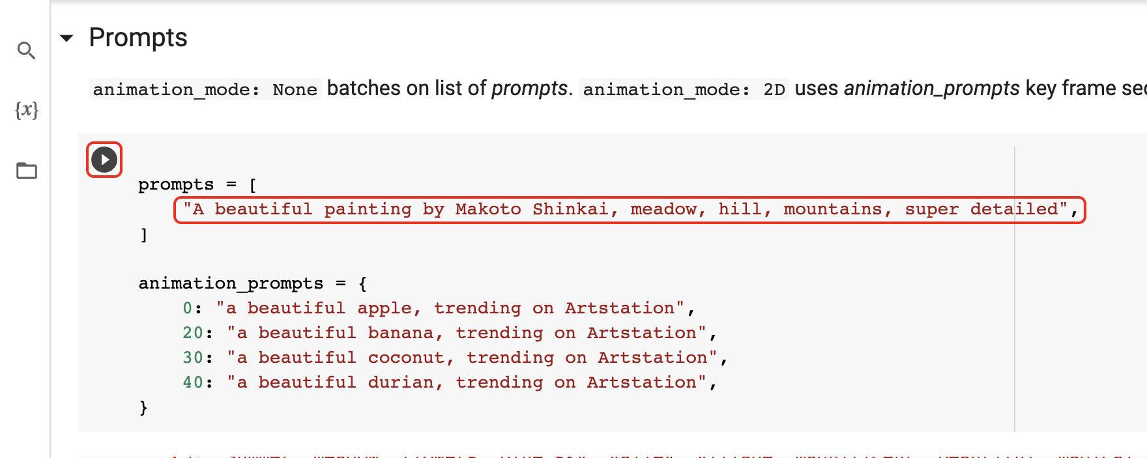This screenshot has height=458, width=1147.
Task: Open the Files folder panel
Action: coord(27,171)
